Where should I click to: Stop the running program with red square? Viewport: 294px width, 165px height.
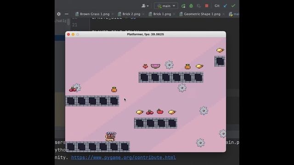[x=207, y=6]
